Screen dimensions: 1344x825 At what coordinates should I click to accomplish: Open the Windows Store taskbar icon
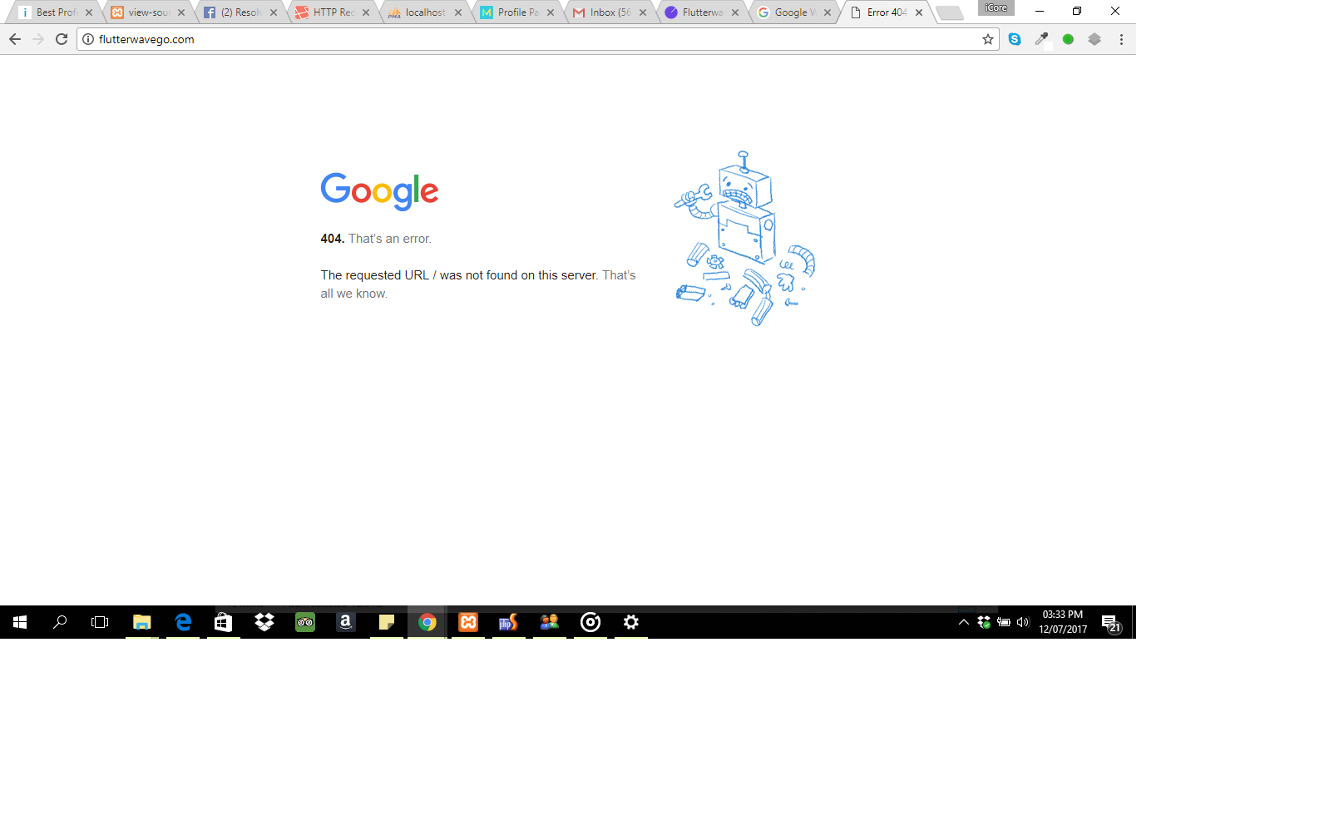coord(224,622)
